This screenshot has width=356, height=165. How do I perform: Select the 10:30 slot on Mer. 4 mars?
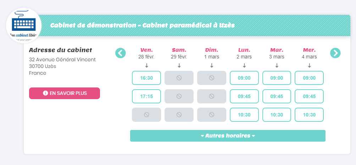coord(309,115)
